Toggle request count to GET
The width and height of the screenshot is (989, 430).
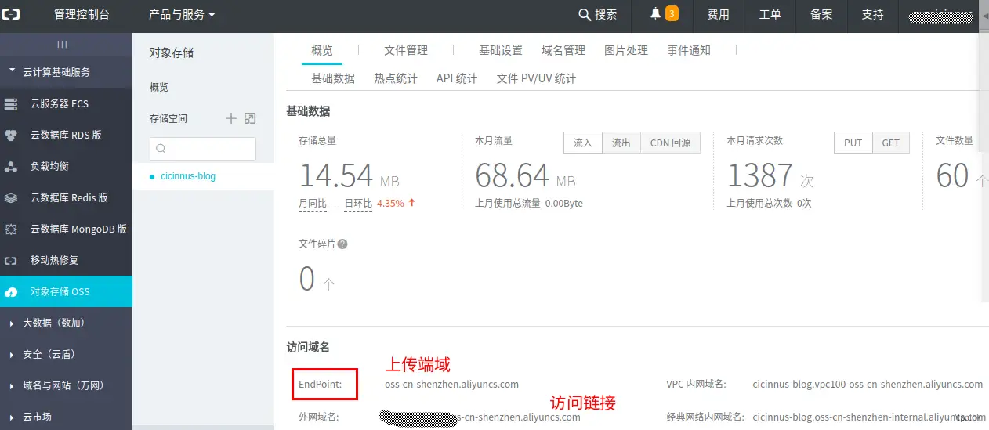[890, 143]
